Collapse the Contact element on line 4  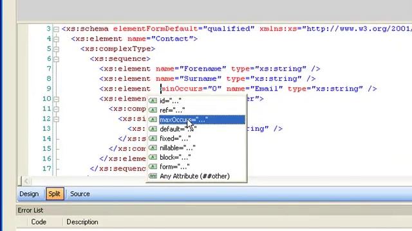coord(56,39)
